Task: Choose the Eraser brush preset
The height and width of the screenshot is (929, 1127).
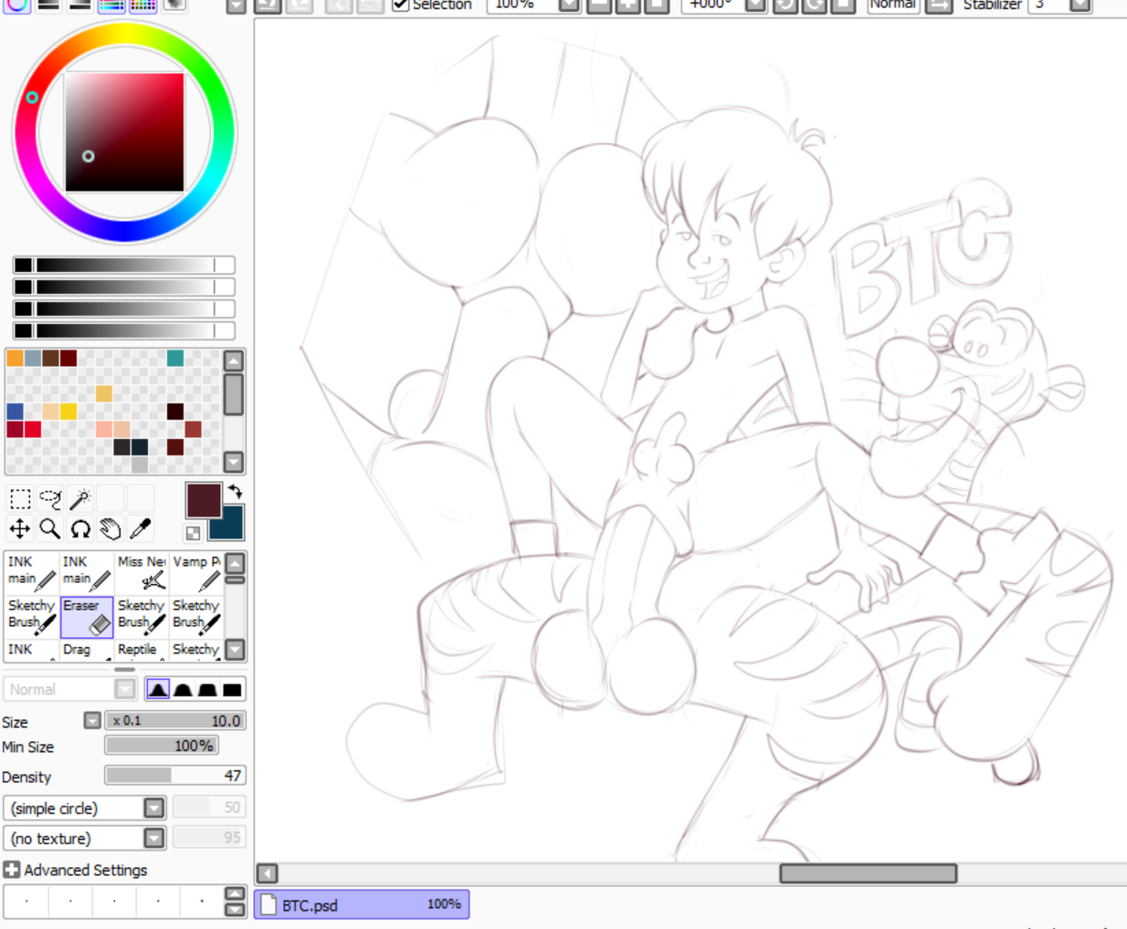Action: click(x=87, y=618)
